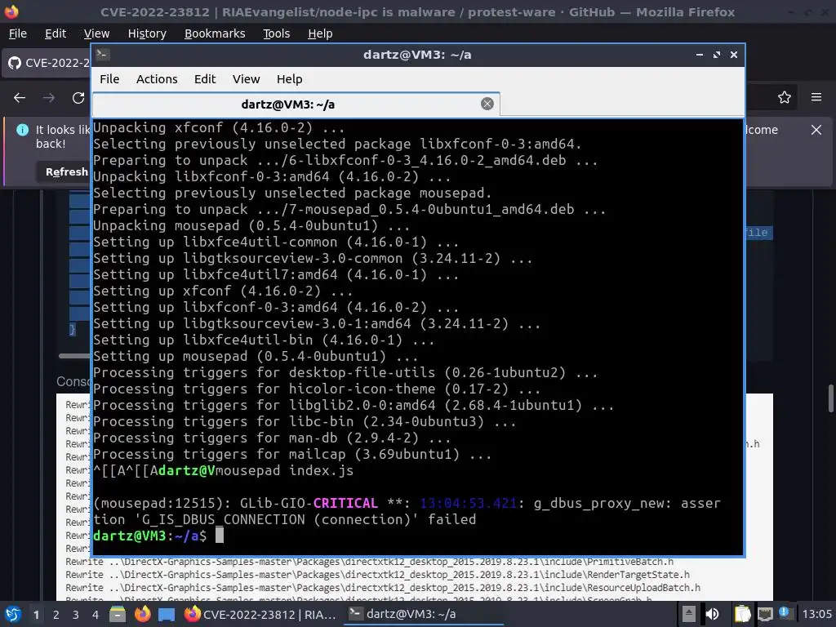
Task: Click the word CRITICAL in the terminal output
Action: (345, 503)
